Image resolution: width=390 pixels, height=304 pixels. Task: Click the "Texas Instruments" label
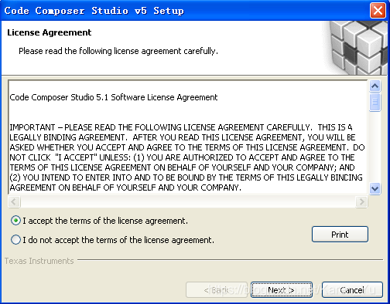[39, 261]
